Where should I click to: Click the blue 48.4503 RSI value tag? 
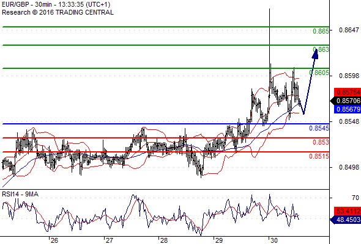346,220
